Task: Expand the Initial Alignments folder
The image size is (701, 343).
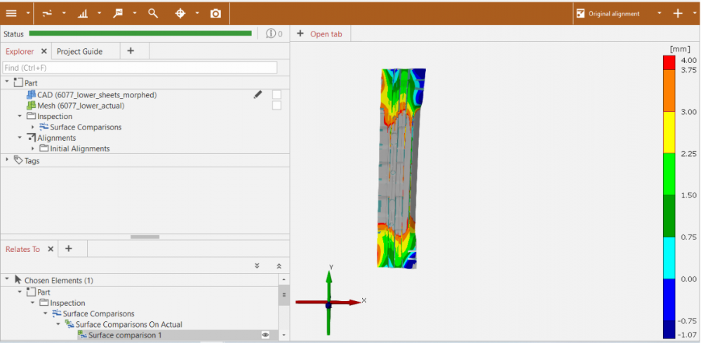Action: coord(33,148)
